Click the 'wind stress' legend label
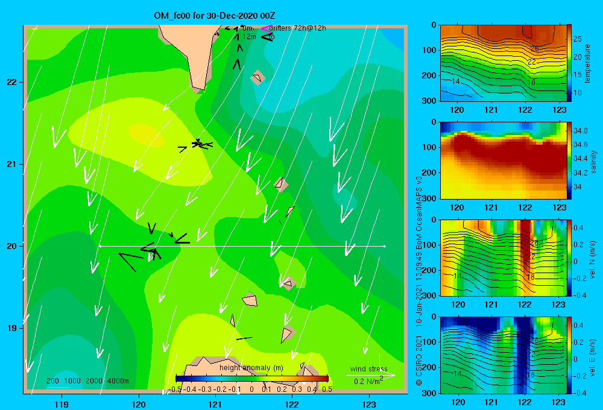603x410 pixels. (x=368, y=368)
